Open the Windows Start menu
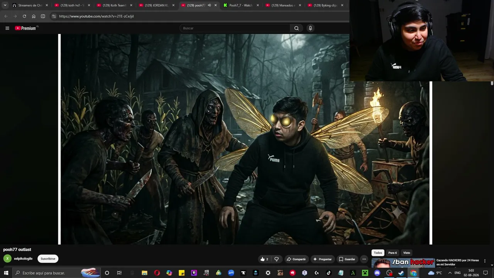 click(x=6, y=273)
